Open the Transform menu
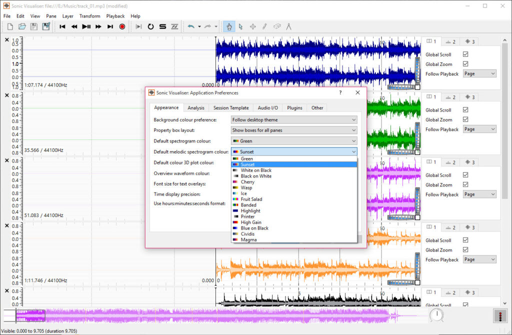Image resolution: width=512 pixels, height=335 pixels. coord(90,16)
